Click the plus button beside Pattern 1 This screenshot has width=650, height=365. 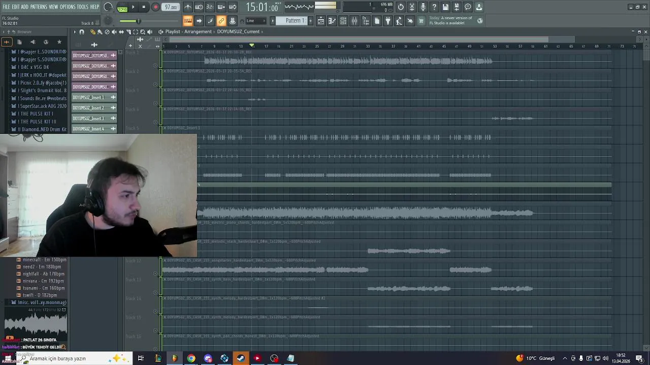click(310, 21)
